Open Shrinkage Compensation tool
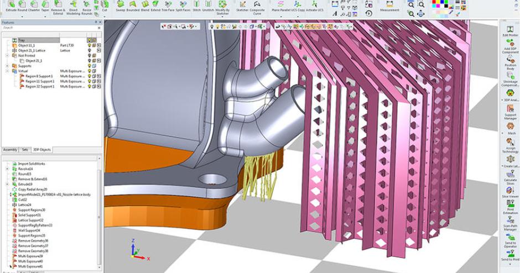The height and width of the screenshot is (273, 520). coord(510,80)
